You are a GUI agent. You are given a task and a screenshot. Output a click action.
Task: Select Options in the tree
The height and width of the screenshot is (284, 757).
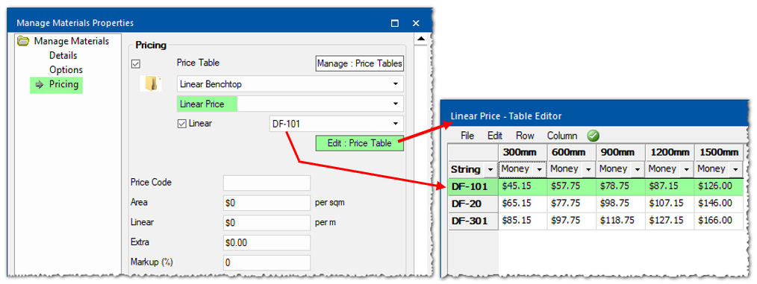[66, 70]
